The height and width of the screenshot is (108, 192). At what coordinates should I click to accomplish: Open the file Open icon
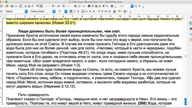click(x=7, y=6)
